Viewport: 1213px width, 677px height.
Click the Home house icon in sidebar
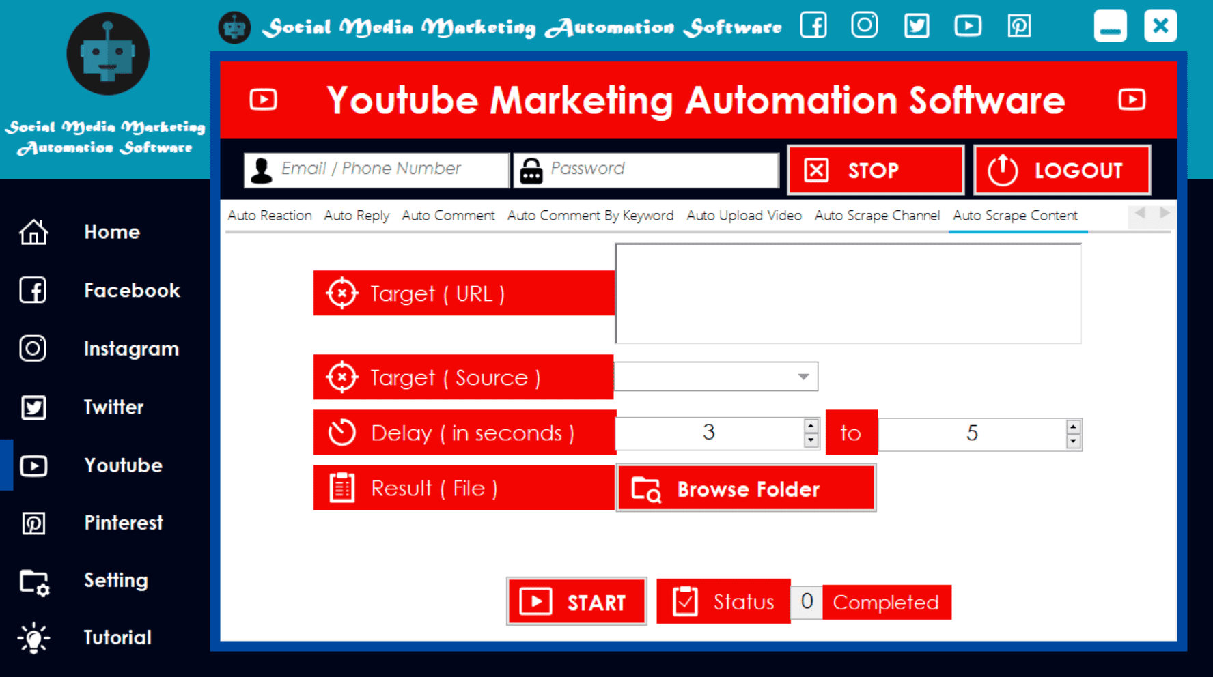[x=33, y=232]
